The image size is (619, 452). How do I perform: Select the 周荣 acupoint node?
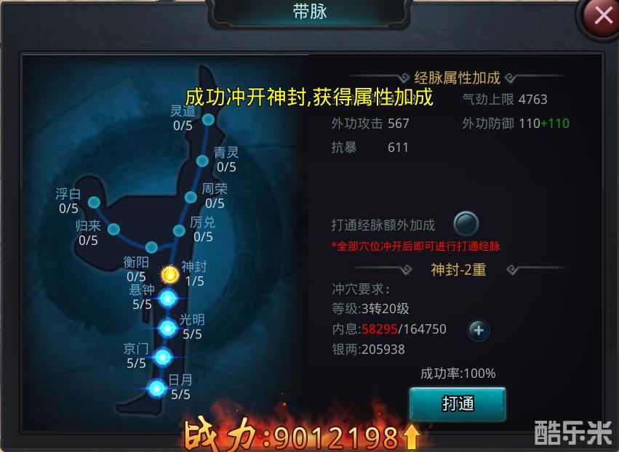tap(191, 197)
